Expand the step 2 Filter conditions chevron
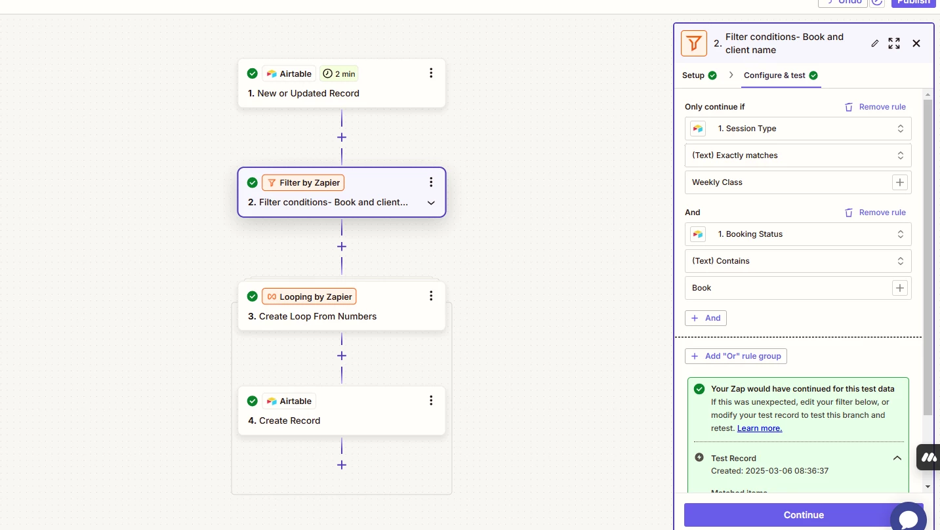 pos(431,203)
